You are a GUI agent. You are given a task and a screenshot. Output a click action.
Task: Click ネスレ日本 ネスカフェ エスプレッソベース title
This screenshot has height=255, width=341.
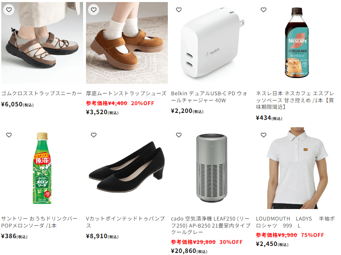pyautogui.click(x=295, y=100)
